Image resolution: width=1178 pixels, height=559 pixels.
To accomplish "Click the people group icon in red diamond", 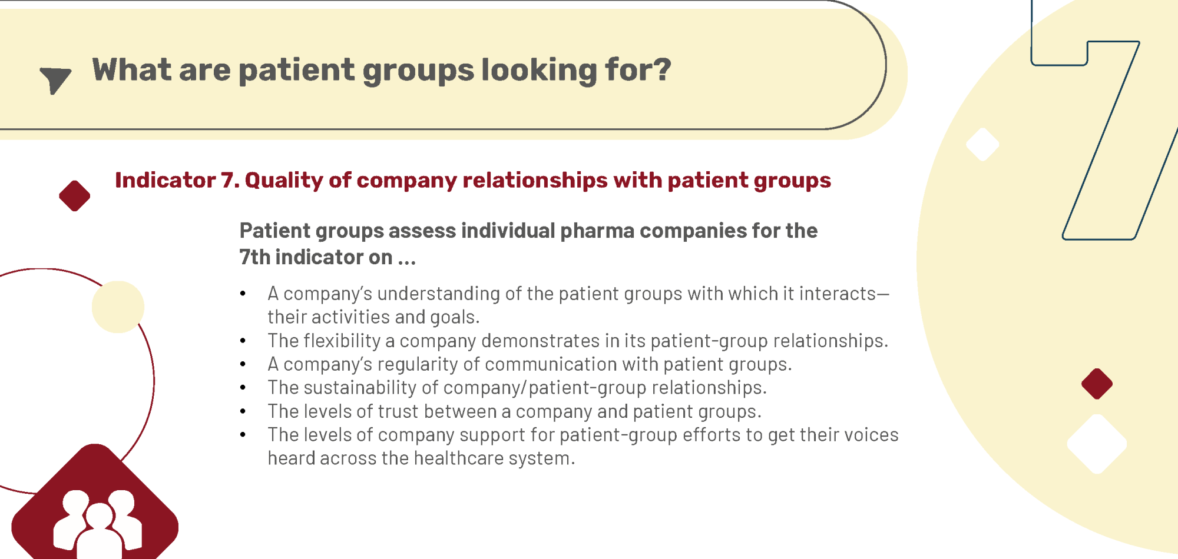I will [x=97, y=524].
